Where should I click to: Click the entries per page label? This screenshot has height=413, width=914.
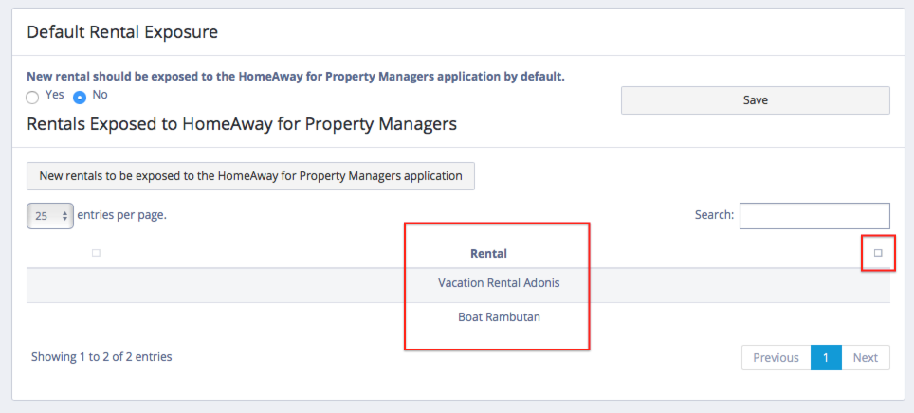[x=121, y=215]
